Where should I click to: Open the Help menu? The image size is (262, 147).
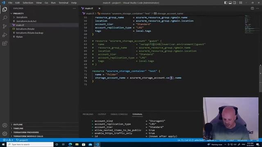point(74,3)
